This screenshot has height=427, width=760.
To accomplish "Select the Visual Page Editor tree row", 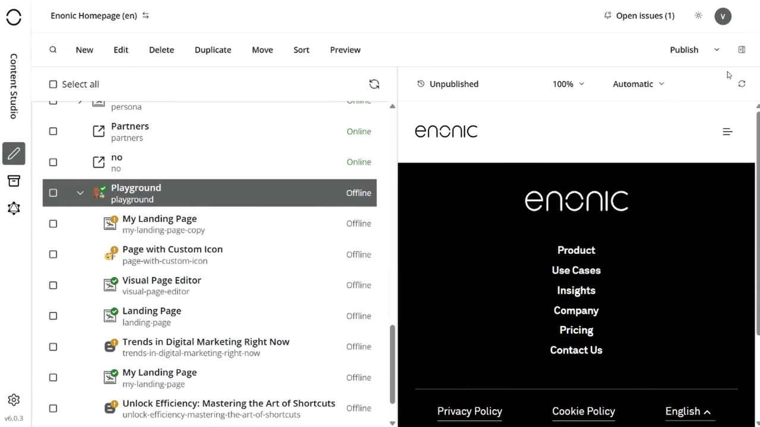I will pyautogui.click(x=210, y=285).
